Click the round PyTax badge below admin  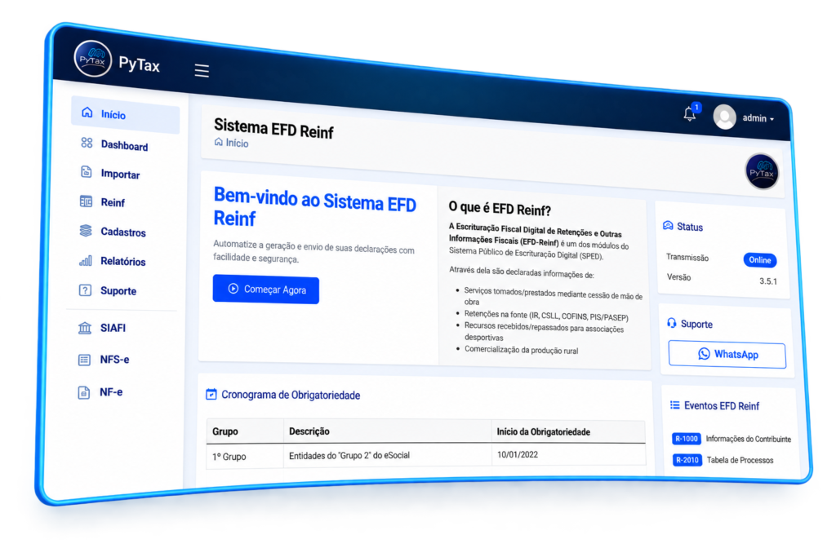tap(762, 171)
